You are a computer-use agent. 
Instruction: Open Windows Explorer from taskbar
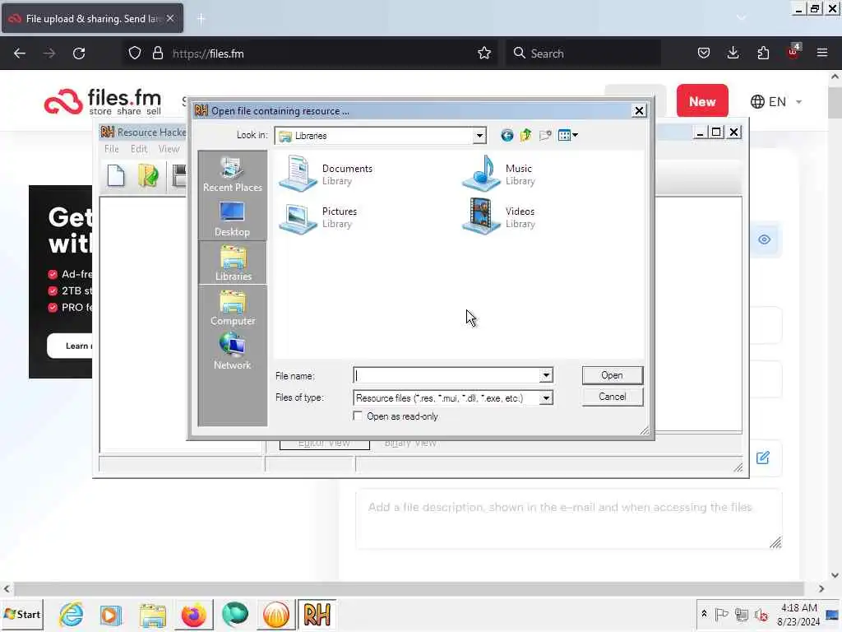click(152, 614)
